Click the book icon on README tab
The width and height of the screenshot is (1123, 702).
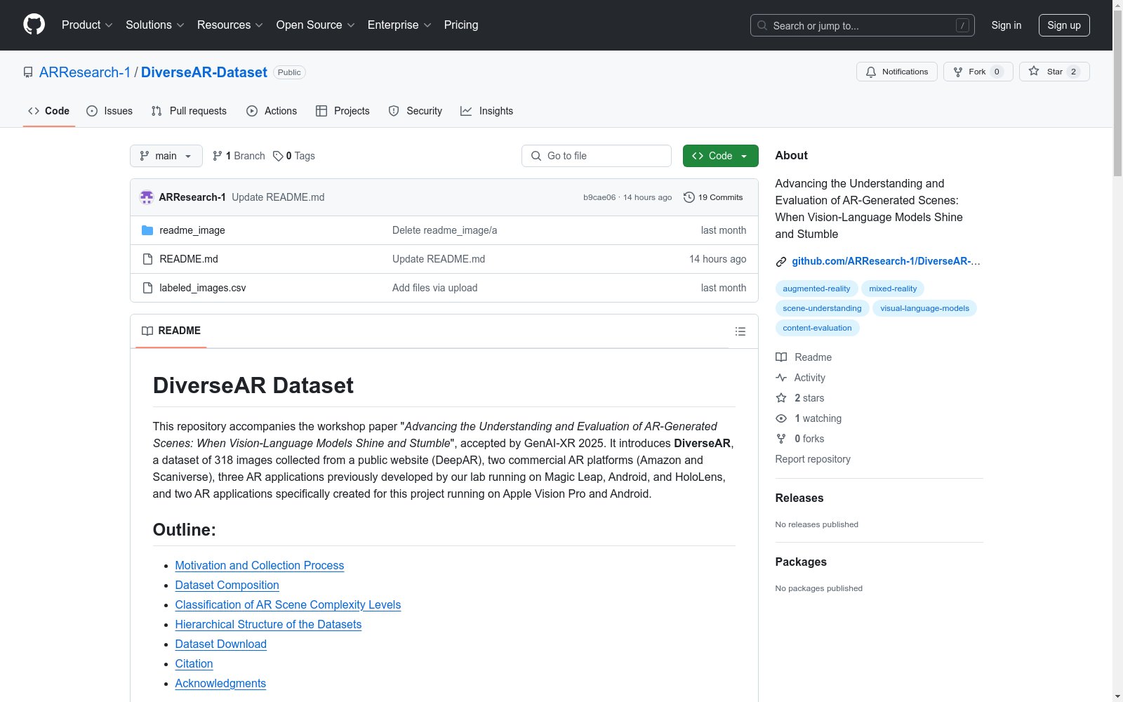(147, 331)
